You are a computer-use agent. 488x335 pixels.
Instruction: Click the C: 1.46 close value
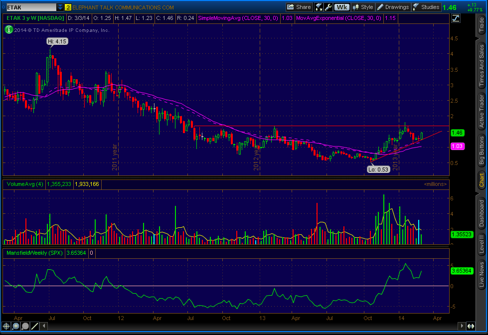coord(164,18)
